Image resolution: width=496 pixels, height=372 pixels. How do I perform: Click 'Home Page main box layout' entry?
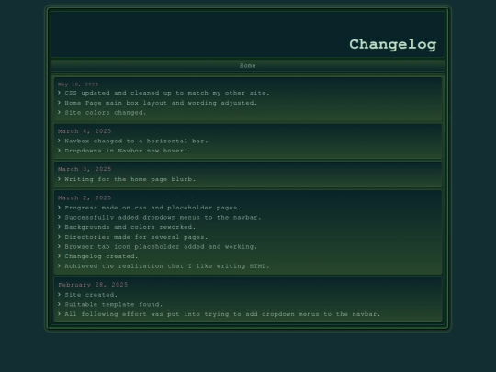click(x=161, y=103)
